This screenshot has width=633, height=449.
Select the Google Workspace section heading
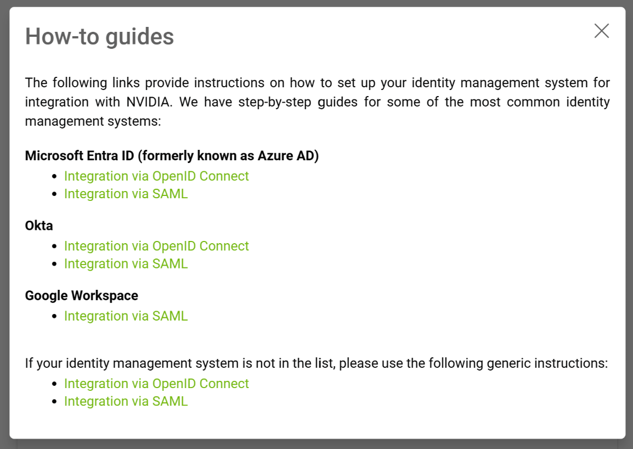81,295
